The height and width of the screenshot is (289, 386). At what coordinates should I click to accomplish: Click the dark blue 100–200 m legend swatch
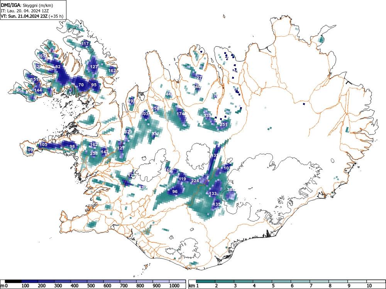[x=30, y=281]
